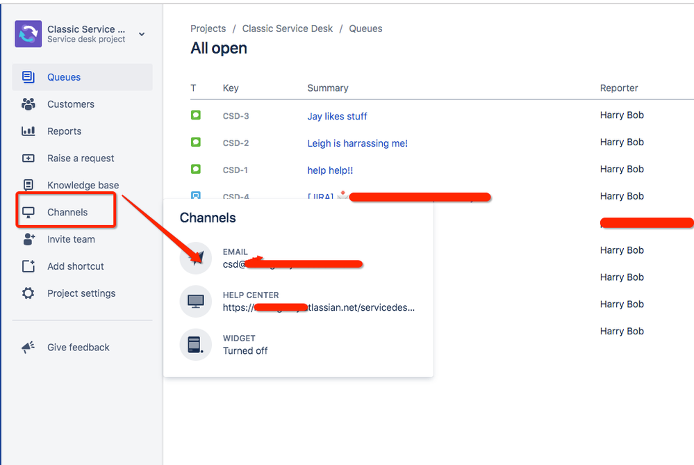694x465 pixels.
Task: Open issue key CSD-3
Action: [x=236, y=116]
